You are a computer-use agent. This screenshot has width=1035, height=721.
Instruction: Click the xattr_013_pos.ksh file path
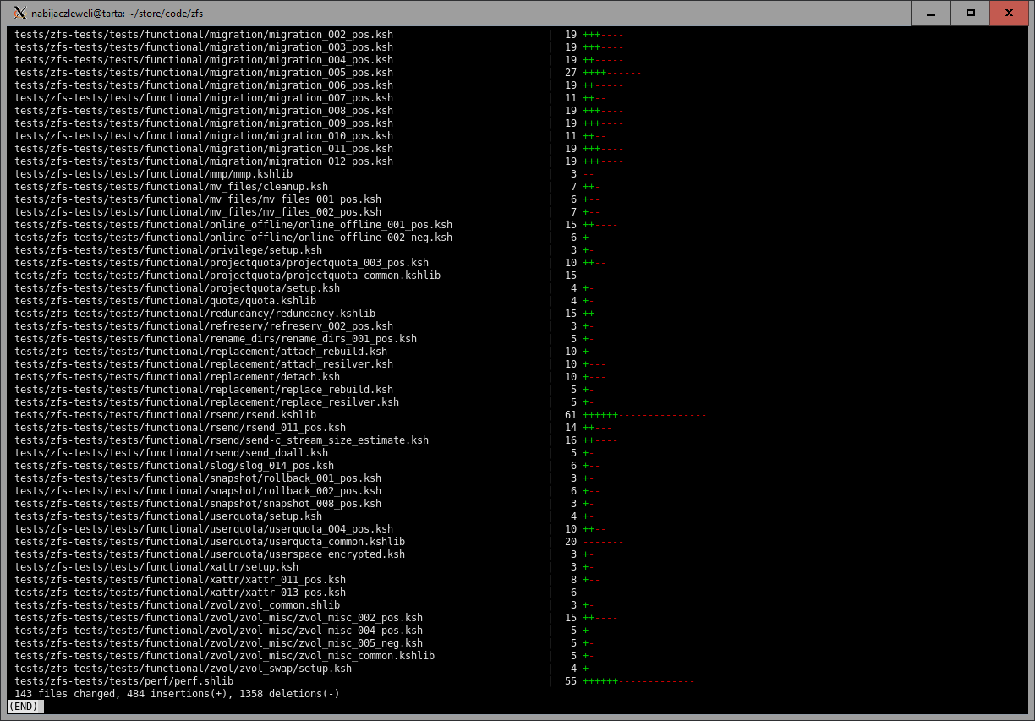[x=180, y=593]
